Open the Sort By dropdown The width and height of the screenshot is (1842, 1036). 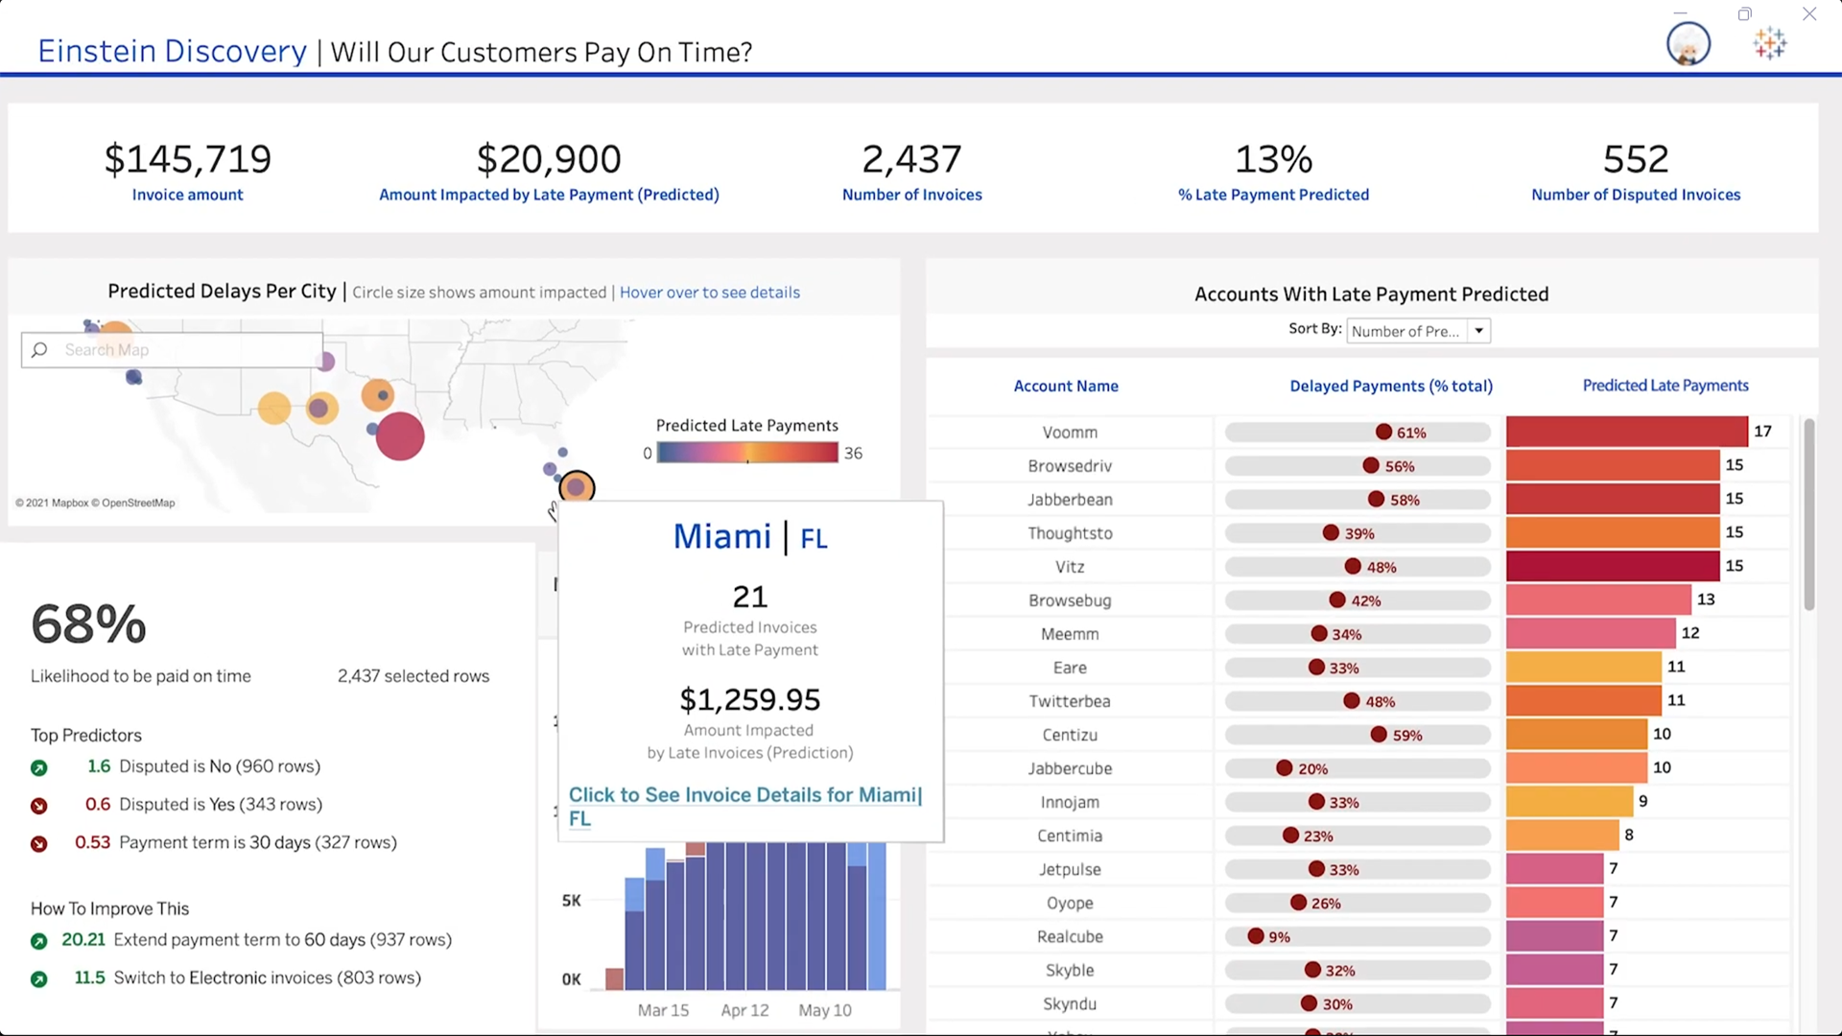1405,331
